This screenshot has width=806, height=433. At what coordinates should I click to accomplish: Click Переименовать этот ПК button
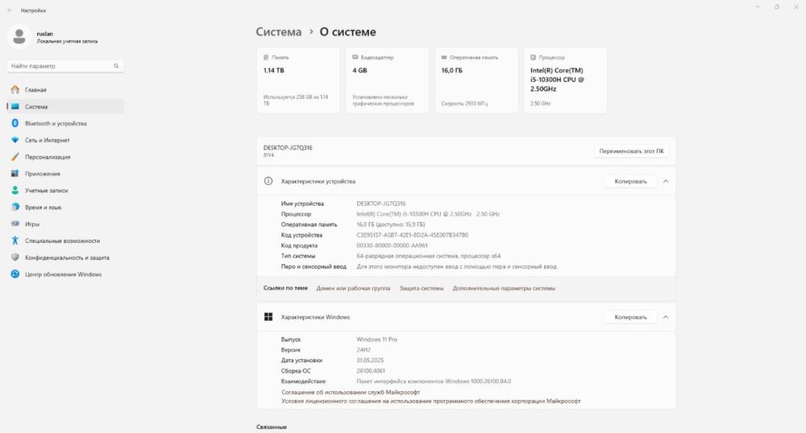click(631, 151)
